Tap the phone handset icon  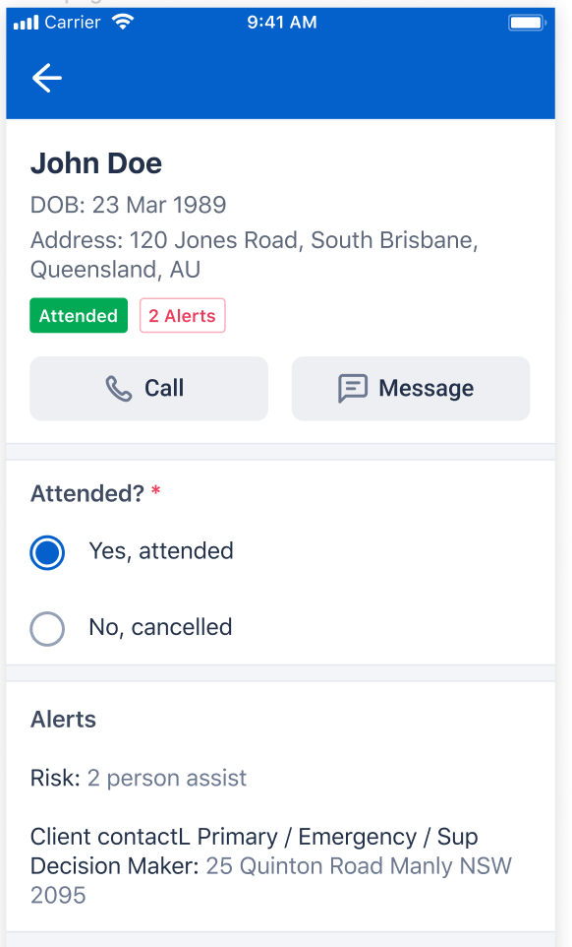click(x=119, y=388)
